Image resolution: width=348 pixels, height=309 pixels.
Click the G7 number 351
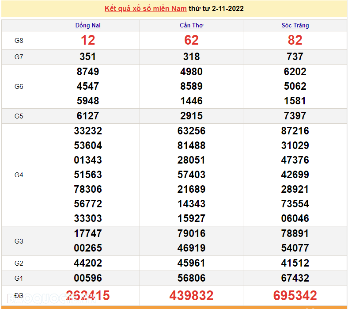coord(88,57)
